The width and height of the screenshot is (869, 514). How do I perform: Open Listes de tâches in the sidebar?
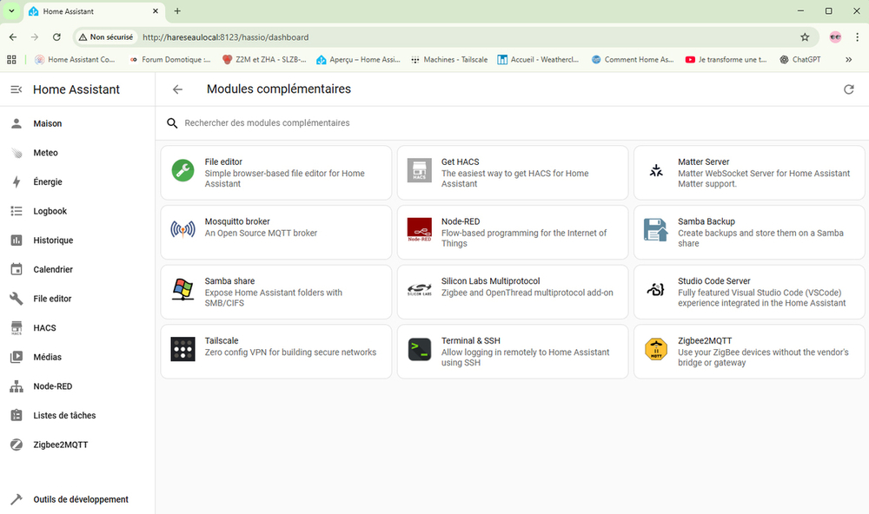coord(77,415)
